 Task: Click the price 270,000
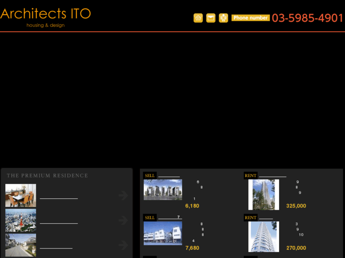pos(296,248)
